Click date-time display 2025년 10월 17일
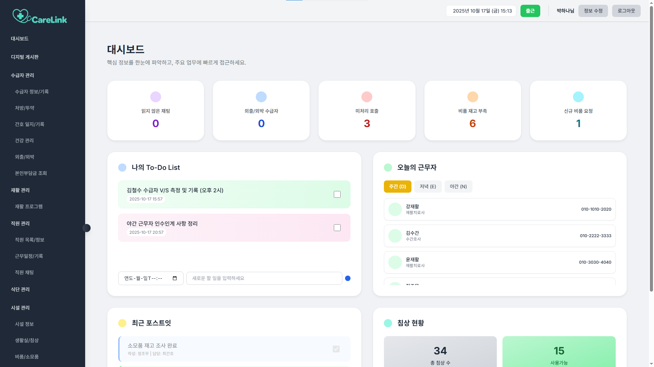This screenshot has width=654, height=367. (x=481, y=11)
